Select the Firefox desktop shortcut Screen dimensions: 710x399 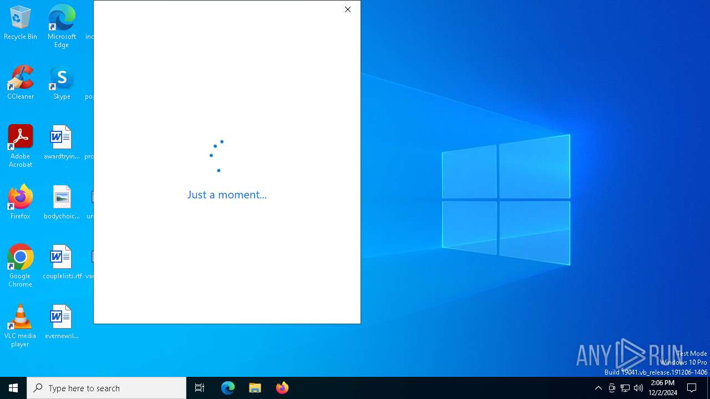21,202
